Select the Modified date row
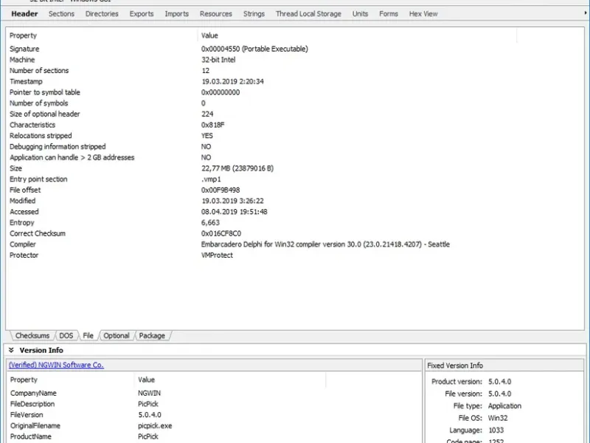The height and width of the screenshot is (443, 590). pyautogui.click(x=295, y=201)
